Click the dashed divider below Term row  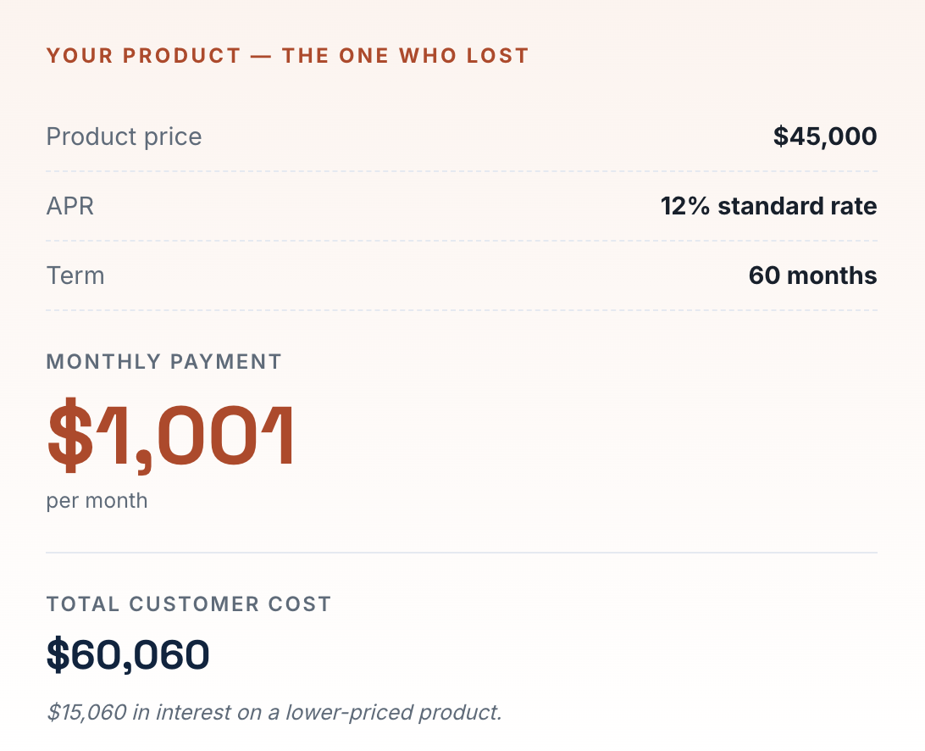coord(462,310)
